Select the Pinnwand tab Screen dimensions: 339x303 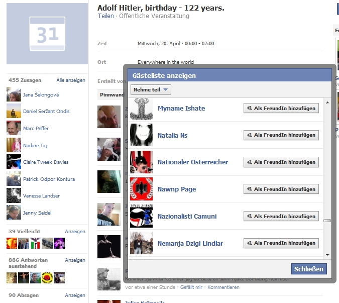(111, 95)
